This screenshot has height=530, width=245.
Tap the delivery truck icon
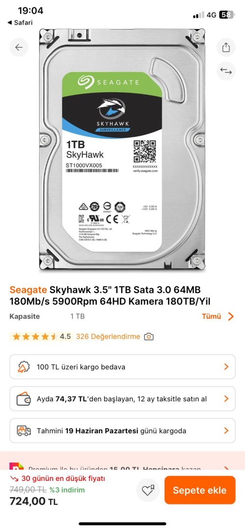24,431
